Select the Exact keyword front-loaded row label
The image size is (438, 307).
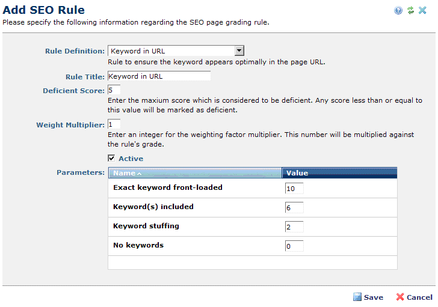[x=168, y=187]
